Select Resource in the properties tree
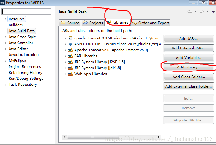Screen dimensions: 216x145 17,19
